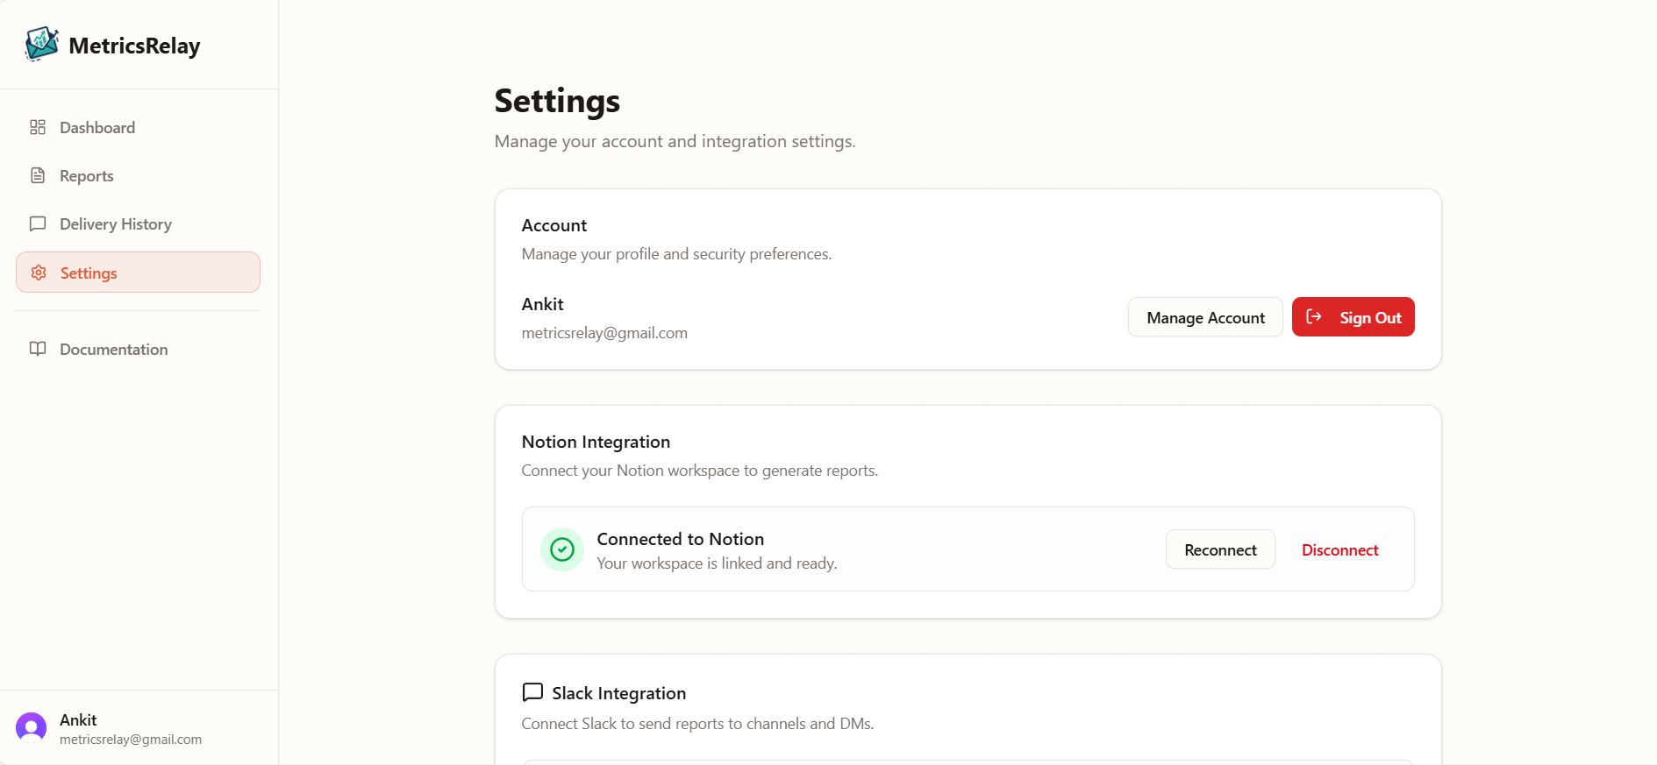Go to the Reports page
The height and width of the screenshot is (765, 1657).
(x=138, y=175)
